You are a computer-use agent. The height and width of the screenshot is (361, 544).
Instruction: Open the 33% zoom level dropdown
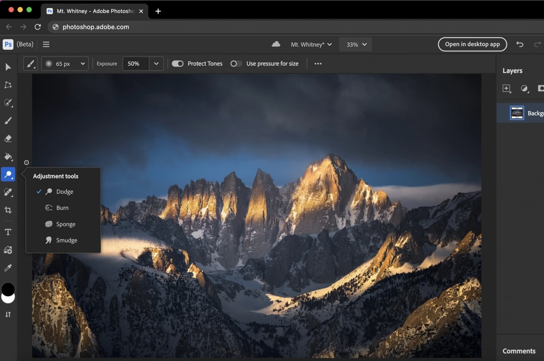(x=355, y=45)
